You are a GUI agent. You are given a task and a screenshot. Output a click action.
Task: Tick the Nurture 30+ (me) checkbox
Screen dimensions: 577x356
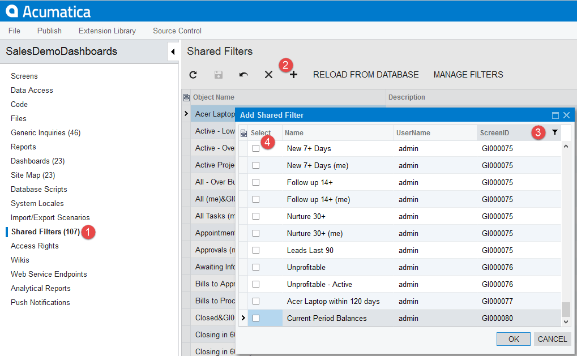(256, 233)
